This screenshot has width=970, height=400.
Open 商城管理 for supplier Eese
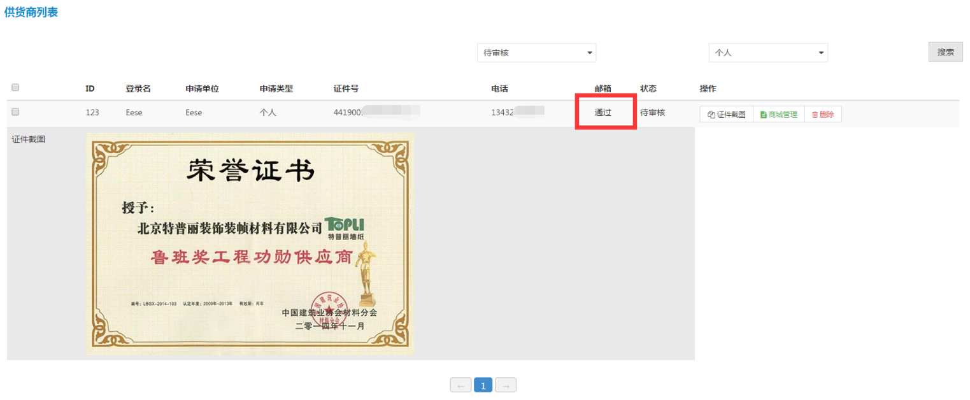point(779,115)
